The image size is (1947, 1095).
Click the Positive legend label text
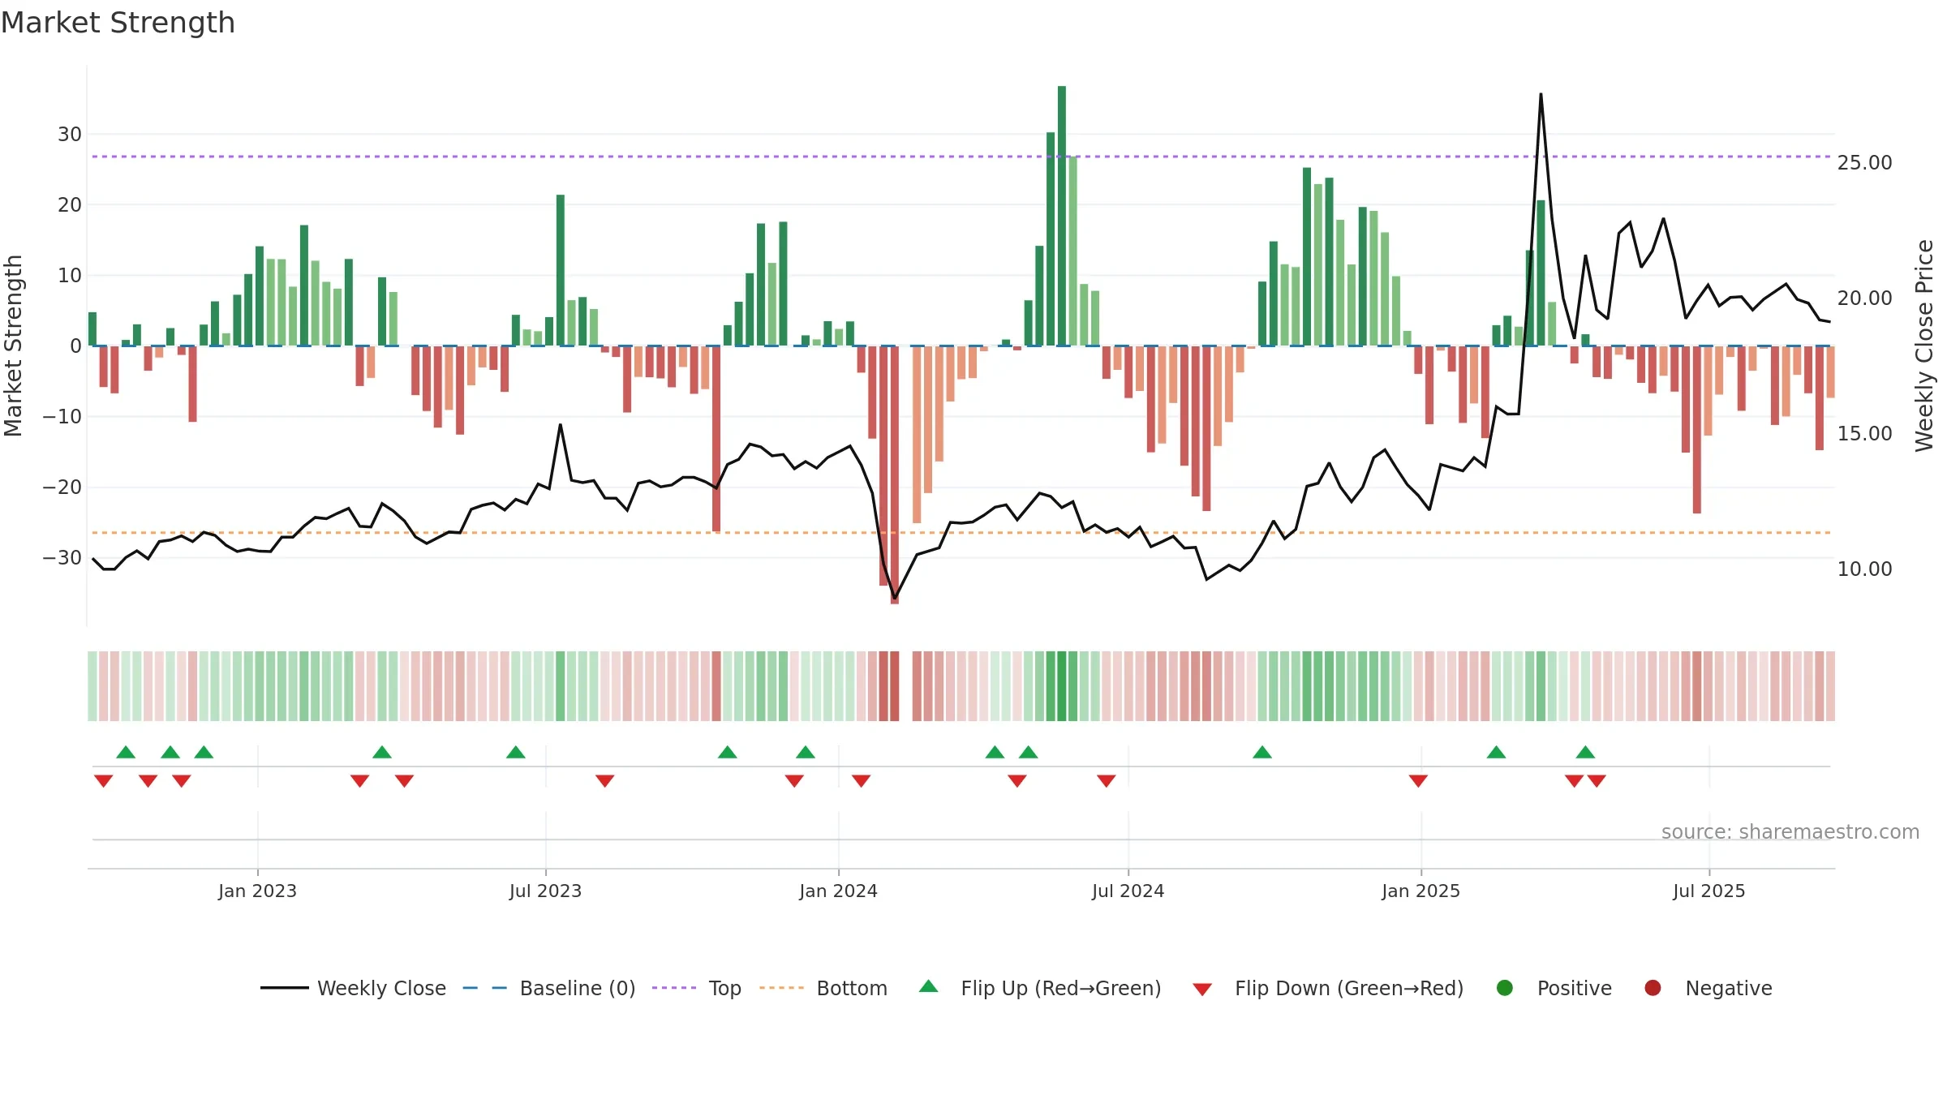pyautogui.click(x=1575, y=988)
